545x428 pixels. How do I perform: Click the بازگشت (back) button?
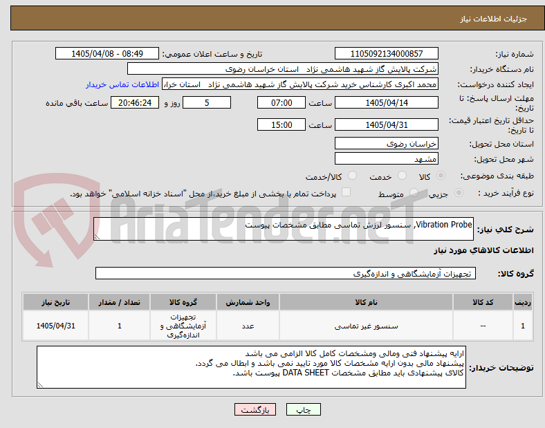click(x=255, y=409)
